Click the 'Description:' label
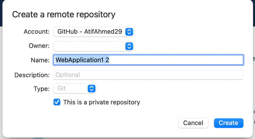 coord(32,75)
